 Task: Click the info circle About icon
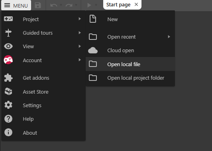click(8, 132)
